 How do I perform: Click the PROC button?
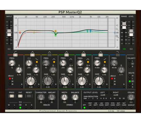12,96
